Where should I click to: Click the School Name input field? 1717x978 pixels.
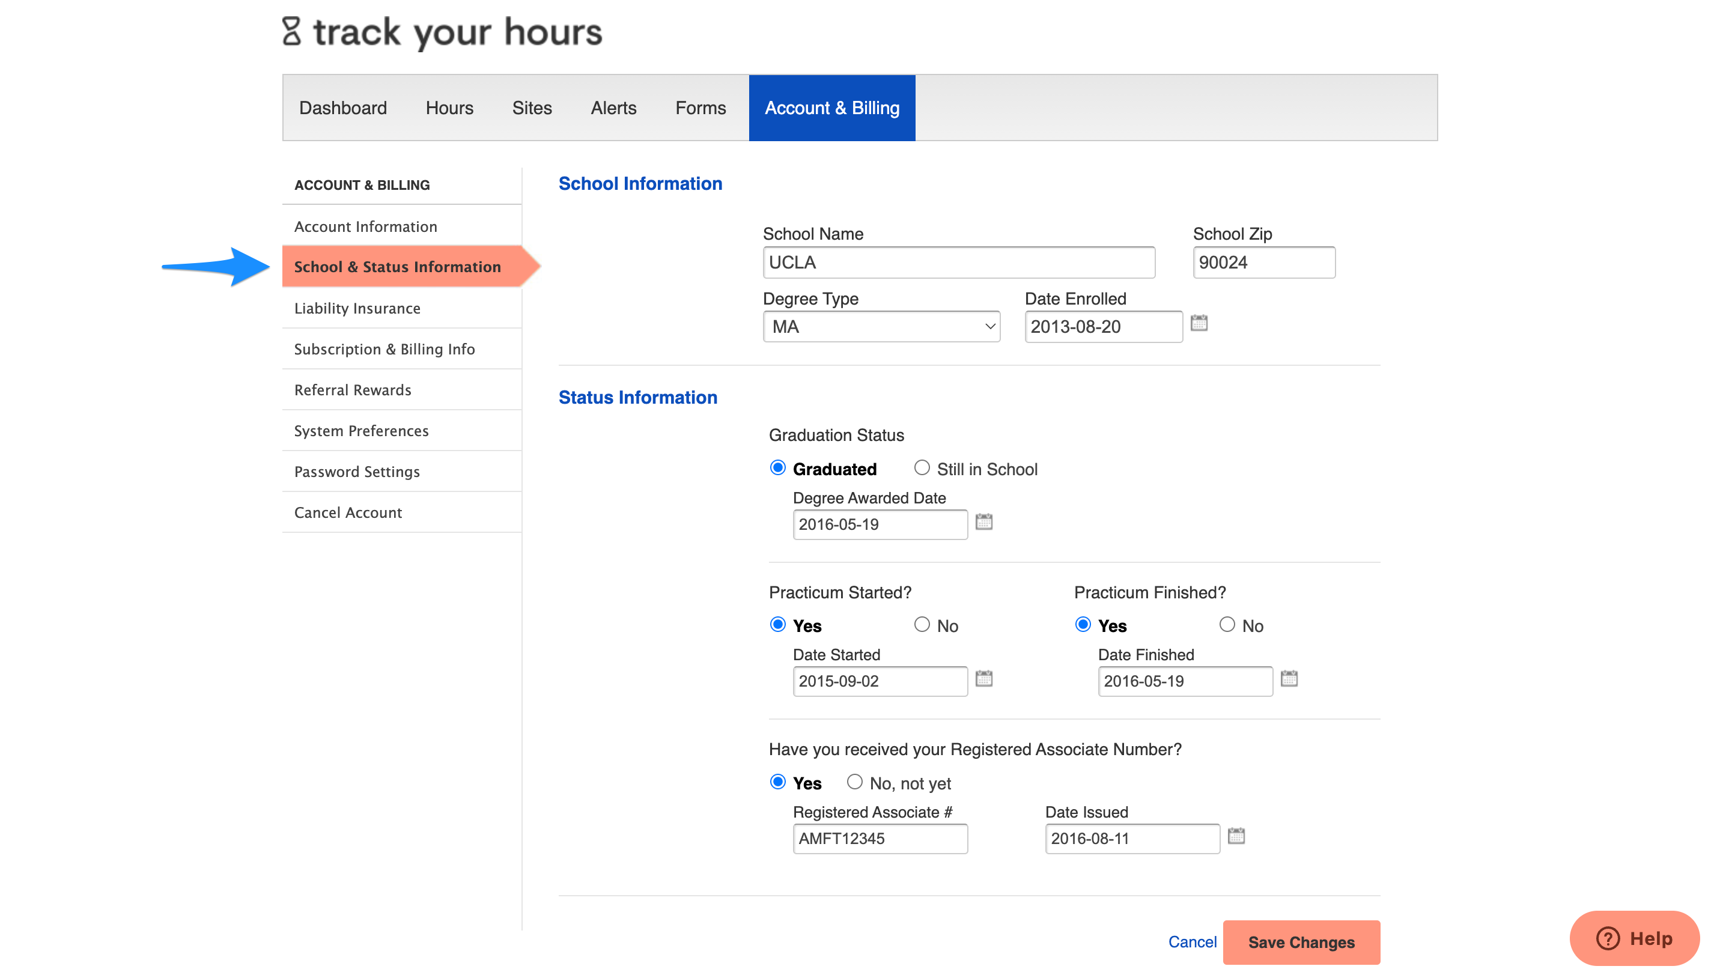(x=959, y=262)
